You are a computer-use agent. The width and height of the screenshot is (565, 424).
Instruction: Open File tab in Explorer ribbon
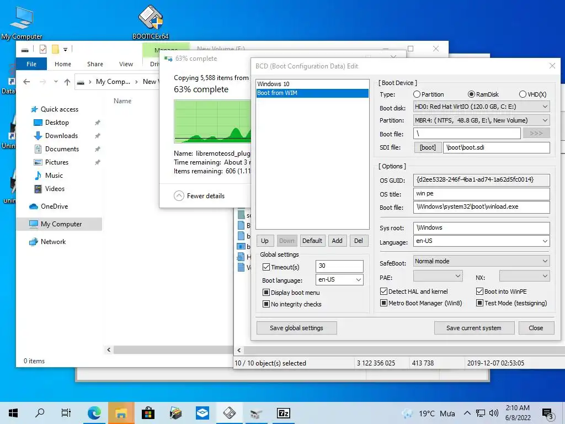tap(31, 64)
